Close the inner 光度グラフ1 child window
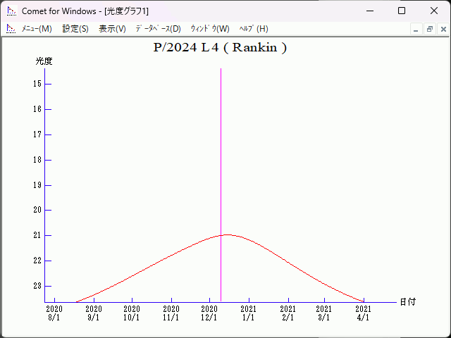 (443, 29)
